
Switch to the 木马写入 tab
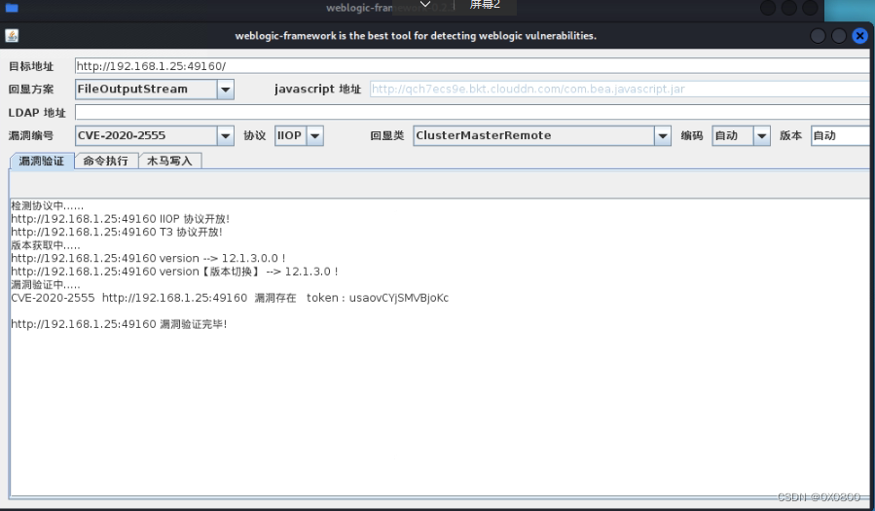pyautogui.click(x=169, y=161)
